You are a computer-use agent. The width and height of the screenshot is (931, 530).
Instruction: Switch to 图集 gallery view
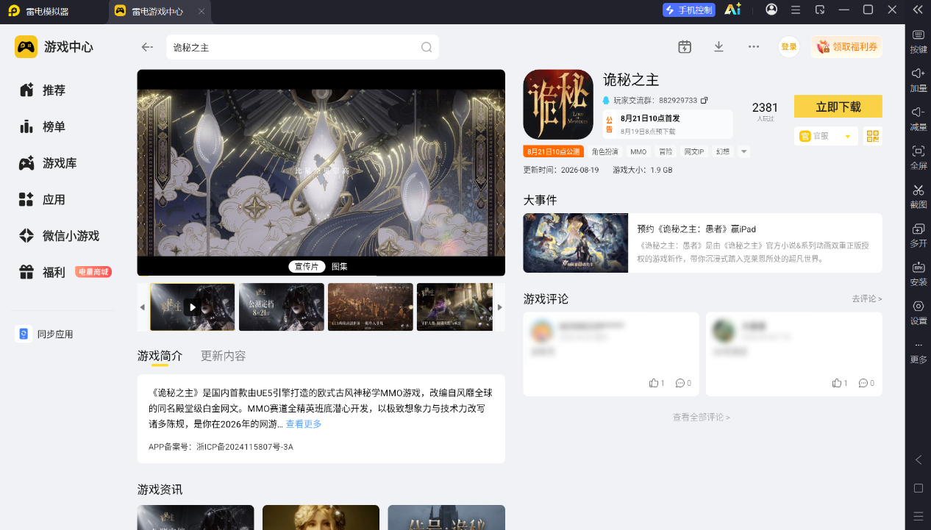[x=340, y=266]
